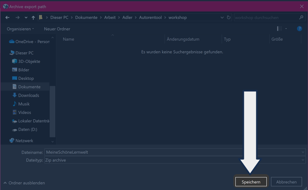
Task: Click the up one level arrow
Action: click(33, 17)
